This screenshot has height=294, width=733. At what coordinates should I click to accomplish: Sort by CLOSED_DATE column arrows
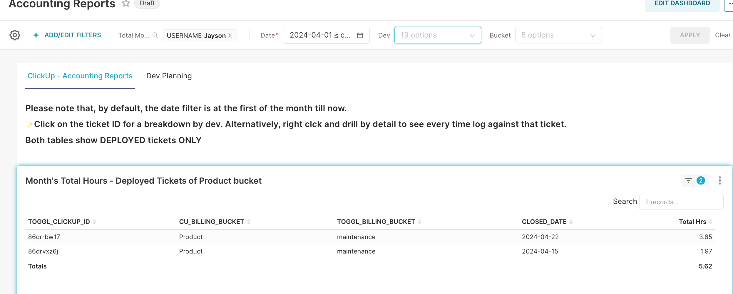pos(571,222)
